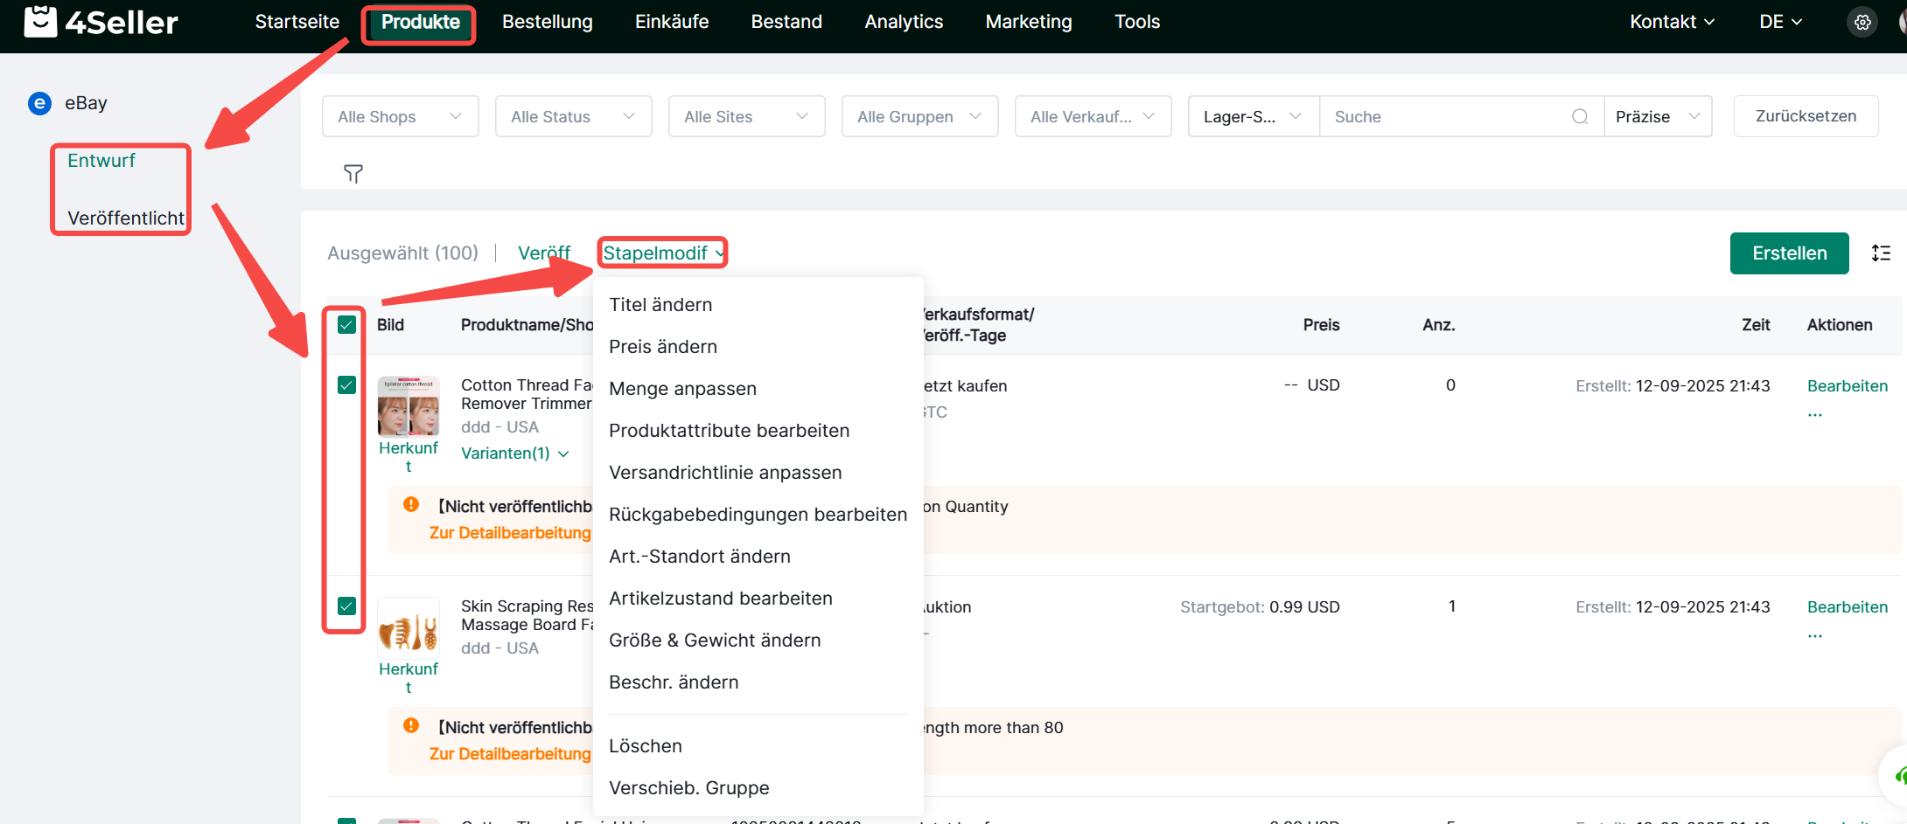Click the 4Seller logo icon
The image size is (1907, 824).
coord(40,22)
